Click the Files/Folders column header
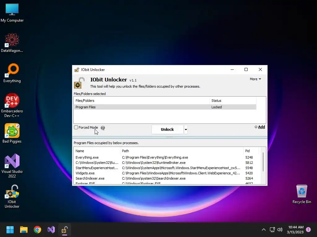Screen dimensions: 317x237 point(142,101)
